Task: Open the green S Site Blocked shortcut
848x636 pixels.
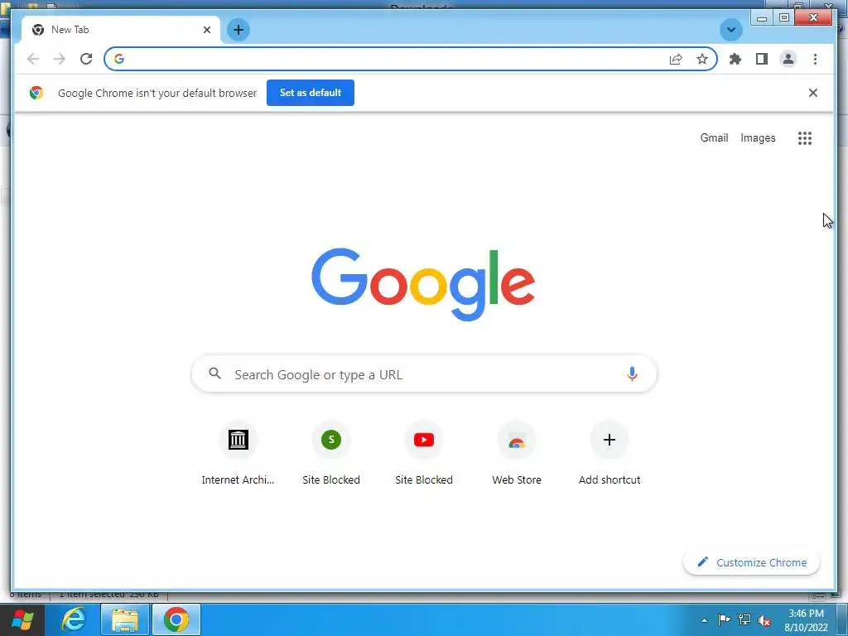Action: coord(331,453)
